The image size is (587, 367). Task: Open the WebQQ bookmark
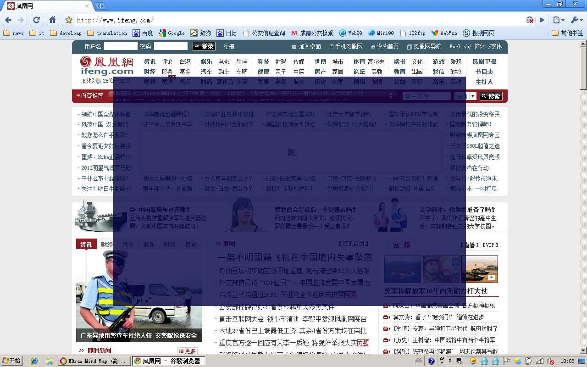tap(350, 33)
